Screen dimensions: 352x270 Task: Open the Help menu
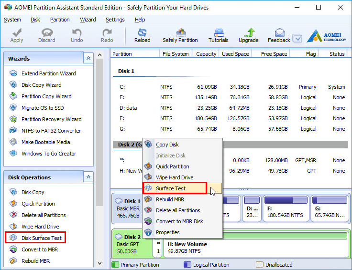pos(140,20)
